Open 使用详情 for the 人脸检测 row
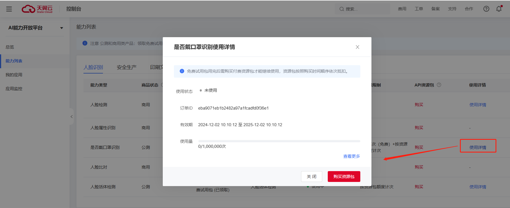510x208 pixels. coord(478,105)
